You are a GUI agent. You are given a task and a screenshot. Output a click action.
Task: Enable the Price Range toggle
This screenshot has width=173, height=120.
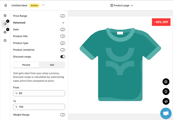point(63,16)
